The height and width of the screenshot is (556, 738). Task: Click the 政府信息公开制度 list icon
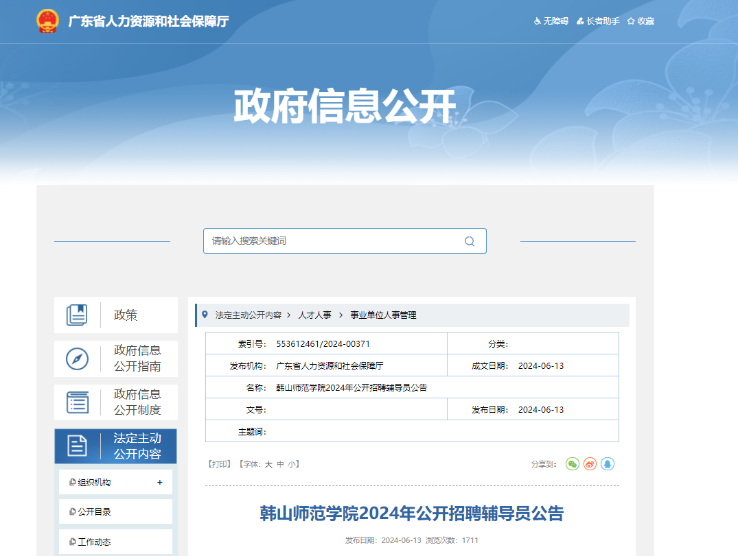(x=77, y=402)
